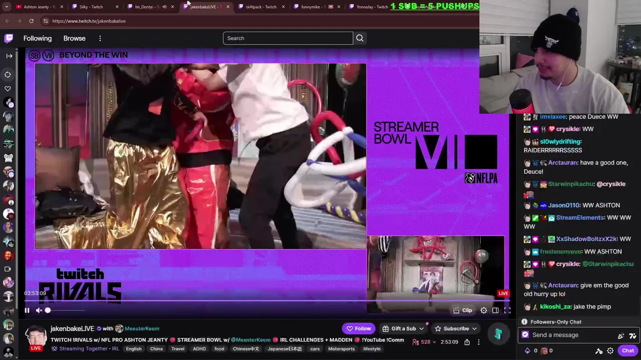
Task: Open stream more options three-dot menu
Action: point(478,342)
